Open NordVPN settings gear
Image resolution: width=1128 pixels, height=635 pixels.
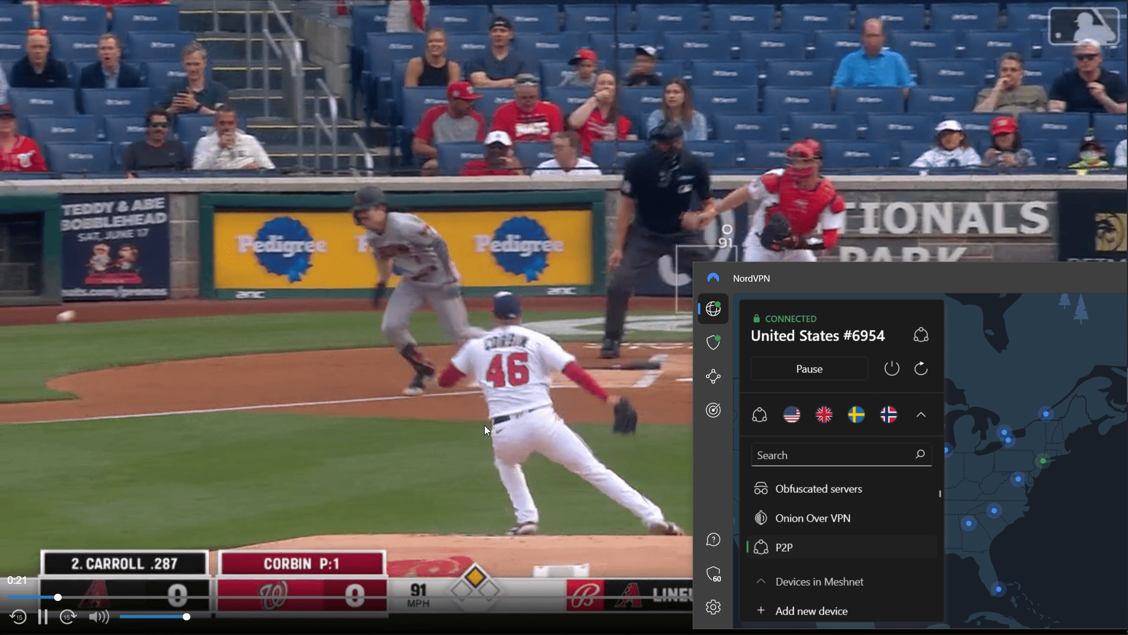coord(713,607)
